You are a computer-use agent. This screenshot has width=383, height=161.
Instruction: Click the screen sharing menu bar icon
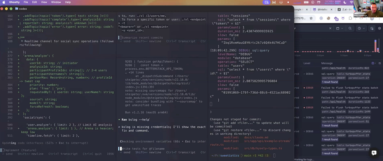click(267, 2)
